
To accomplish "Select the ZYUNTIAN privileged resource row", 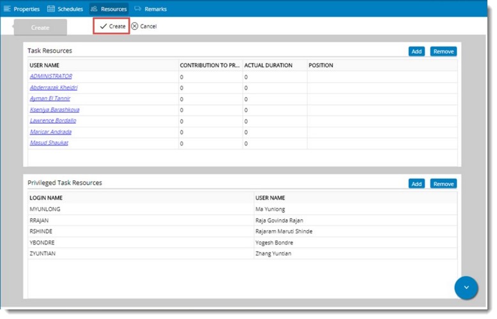I will tap(43, 253).
